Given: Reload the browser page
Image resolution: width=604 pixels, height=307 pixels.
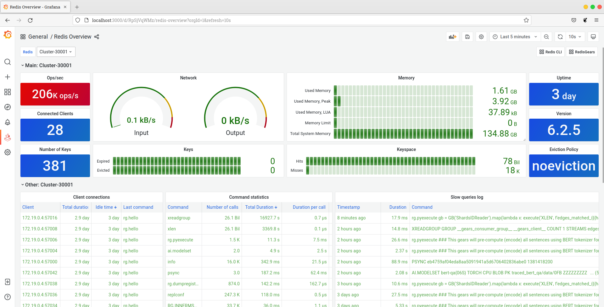Looking at the screenshot, I should click(x=30, y=20).
